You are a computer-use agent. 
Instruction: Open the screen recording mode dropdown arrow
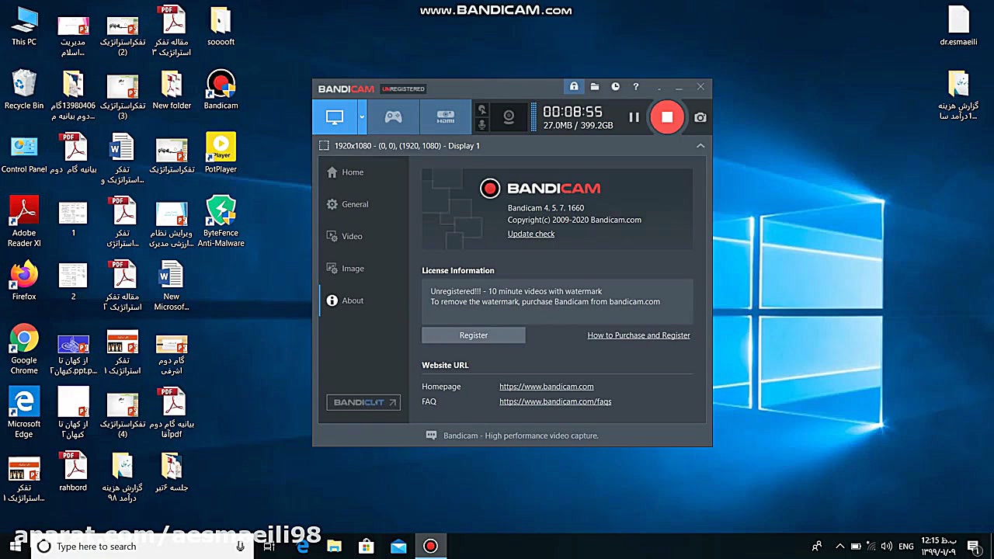click(x=362, y=117)
